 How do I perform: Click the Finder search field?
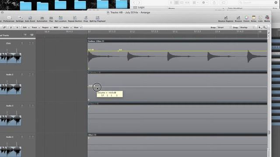click(258, 3)
